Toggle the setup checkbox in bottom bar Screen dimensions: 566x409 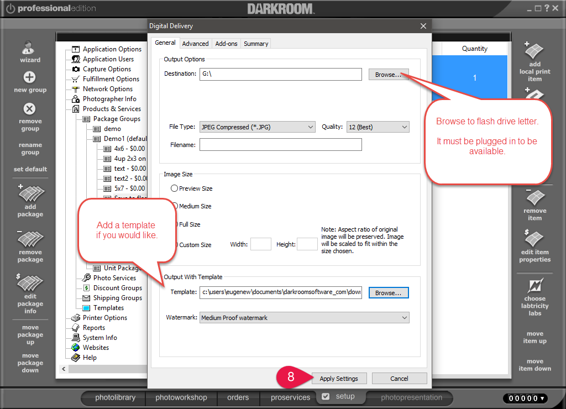tap(326, 396)
